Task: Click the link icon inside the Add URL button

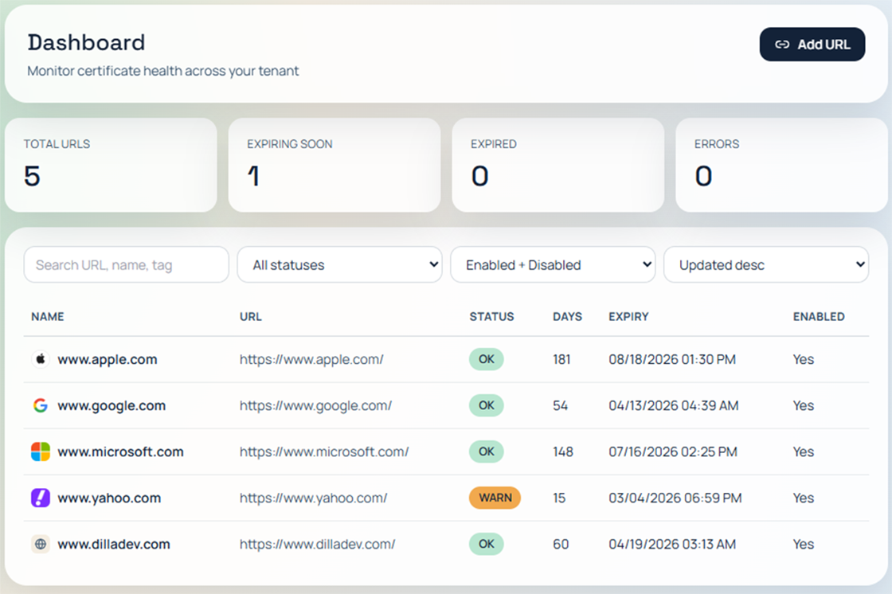Action: tap(781, 45)
